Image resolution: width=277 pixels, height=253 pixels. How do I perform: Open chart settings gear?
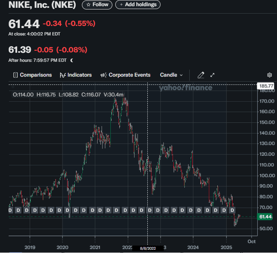[270, 75]
